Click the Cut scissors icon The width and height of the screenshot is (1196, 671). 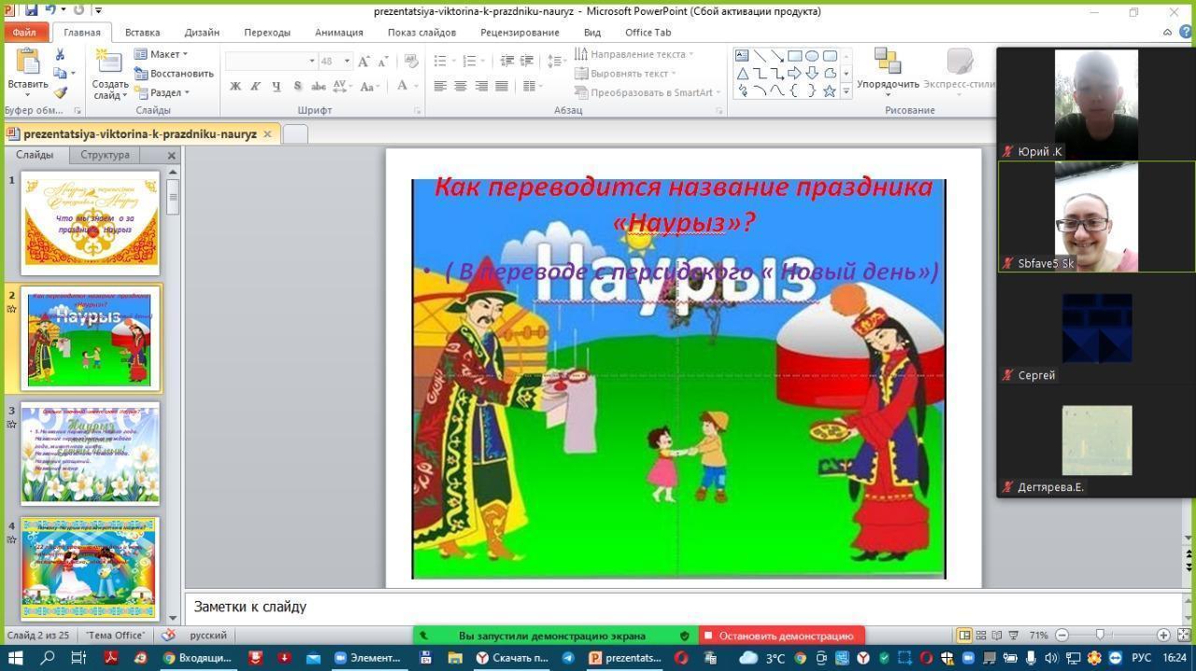point(61,55)
